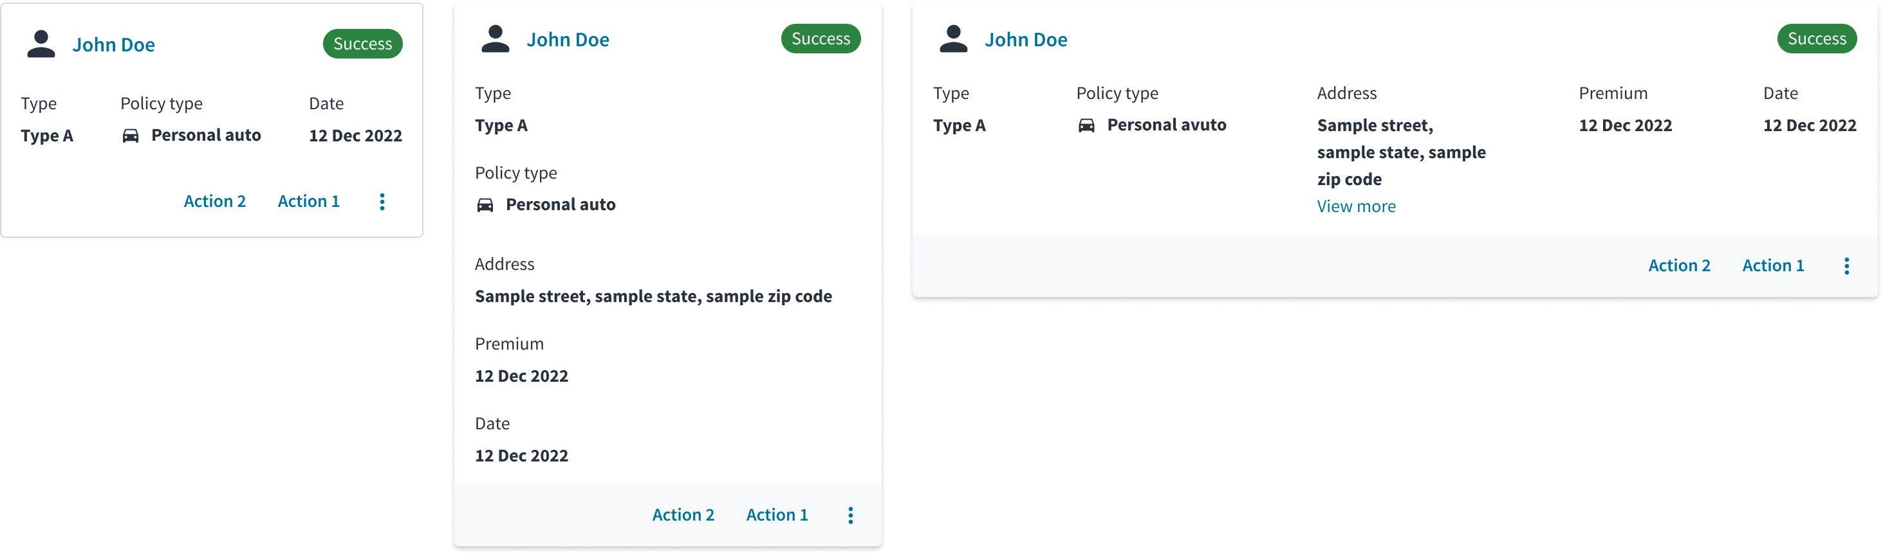This screenshot has height=554, width=1883.
Task: Click the car icon beside Personal auto in middle card
Action: 485,205
